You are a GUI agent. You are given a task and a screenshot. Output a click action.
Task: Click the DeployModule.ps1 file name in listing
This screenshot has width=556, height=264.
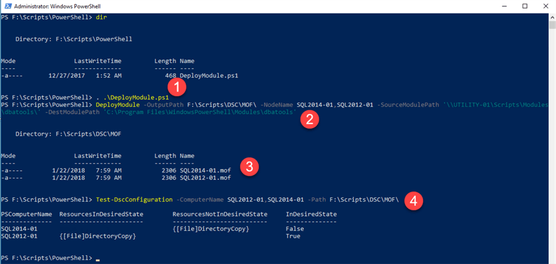click(x=209, y=76)
